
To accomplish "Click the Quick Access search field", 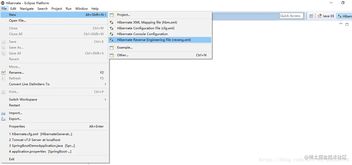I will [x=291, y=16].
